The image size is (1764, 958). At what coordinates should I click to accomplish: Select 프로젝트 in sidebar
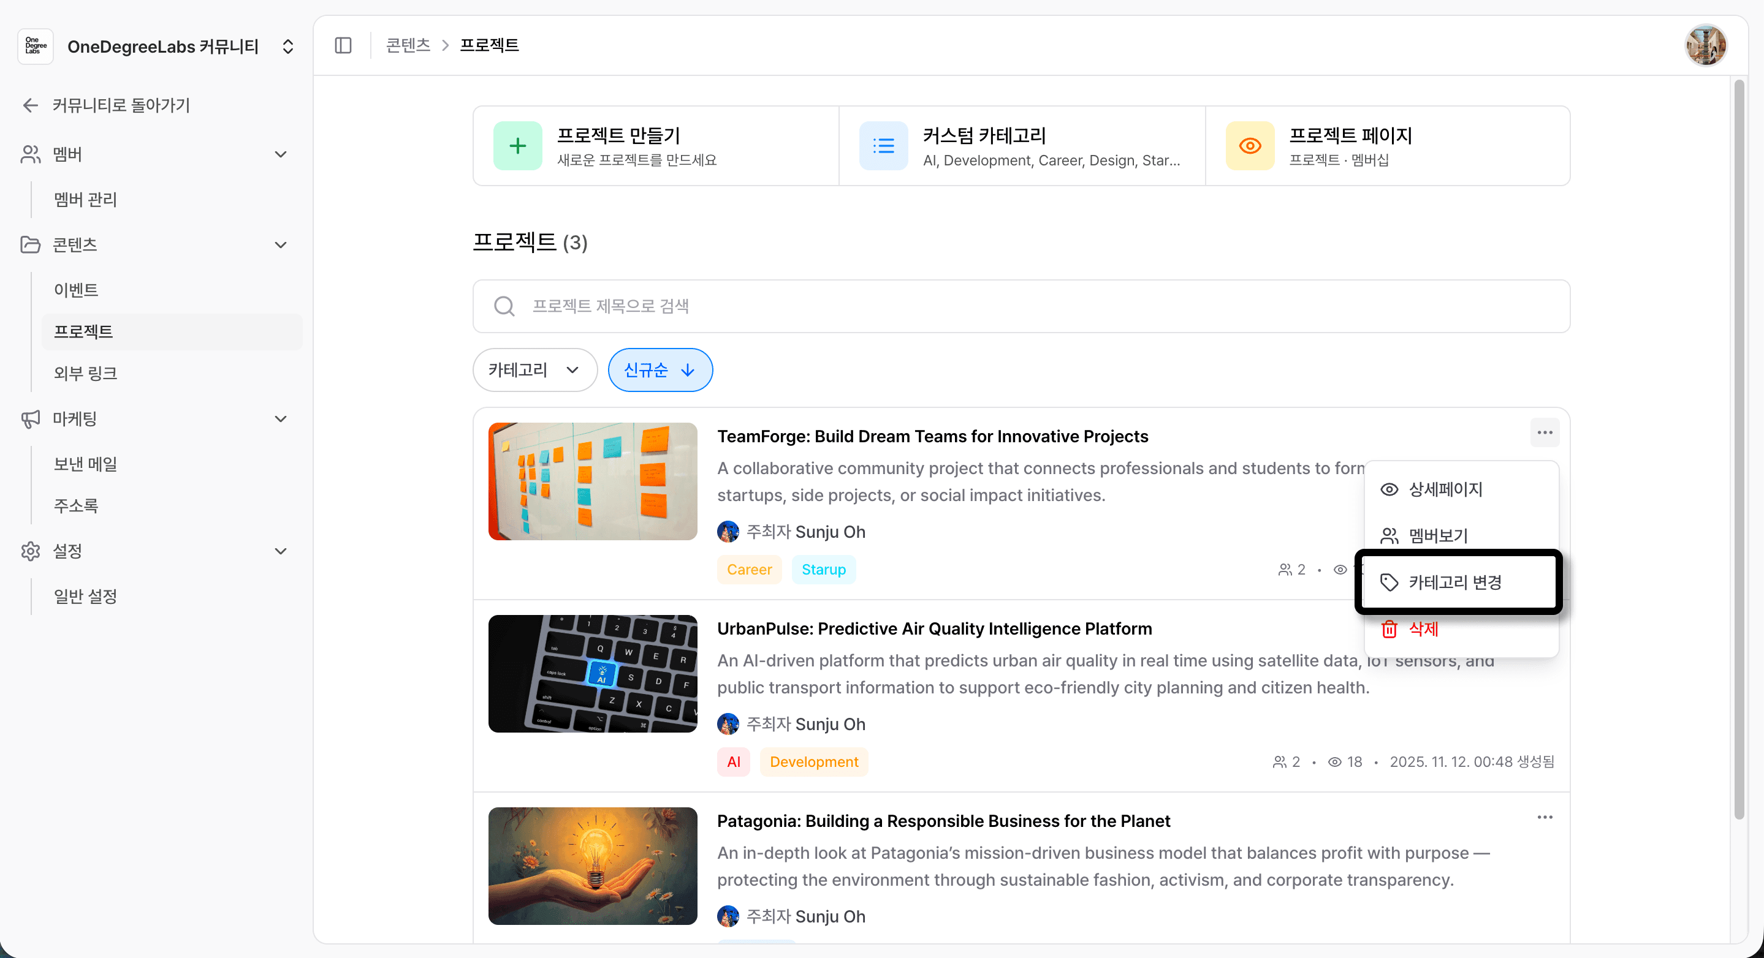[172, 331]
